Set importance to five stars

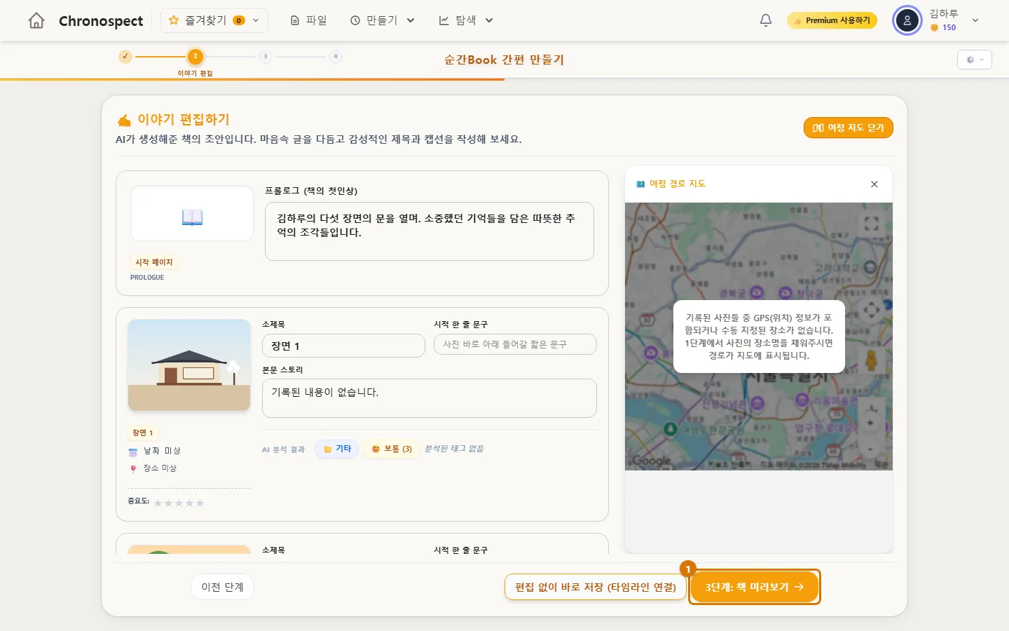click(x=200, y=503)
